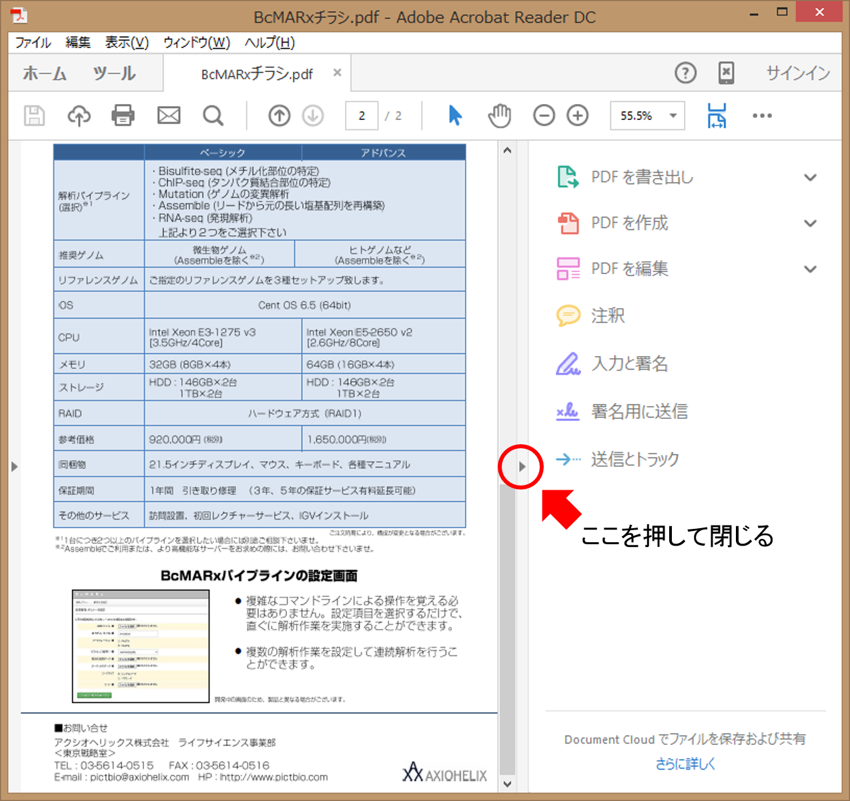Open 注釈 comment tool
Image resolution: width=850 pixels, height=801 pixels.
(590, 315)
